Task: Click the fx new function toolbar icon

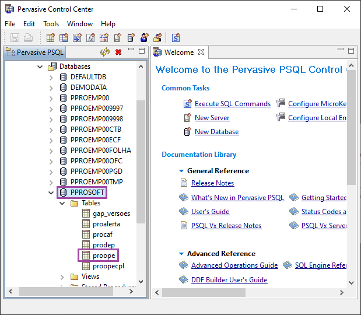Action: pyautogui.click(x=91, y=38)
